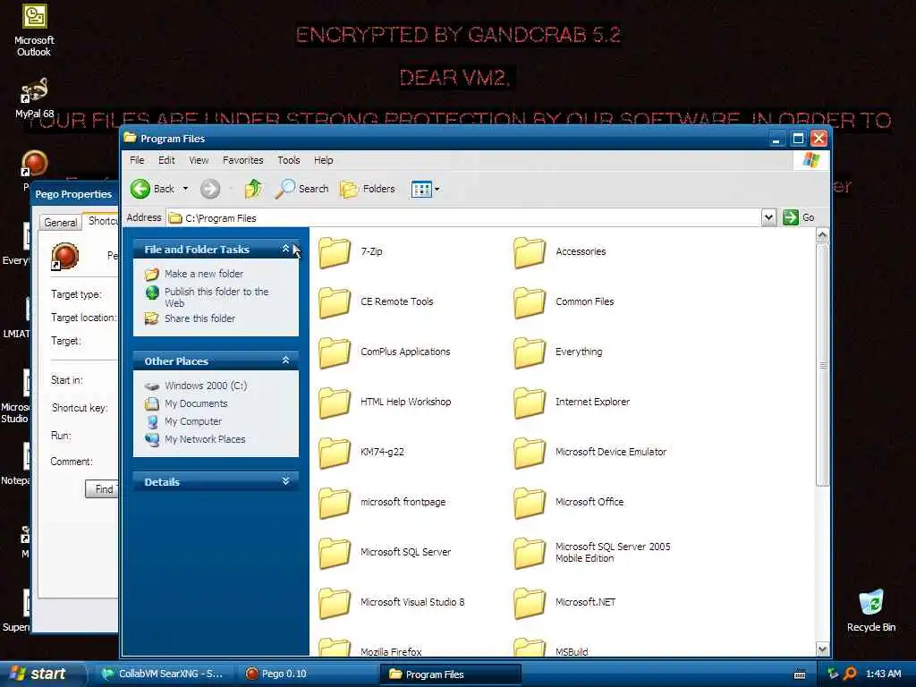Click Make a new folder
Screen dimensions: 916x687
[204, 274]
